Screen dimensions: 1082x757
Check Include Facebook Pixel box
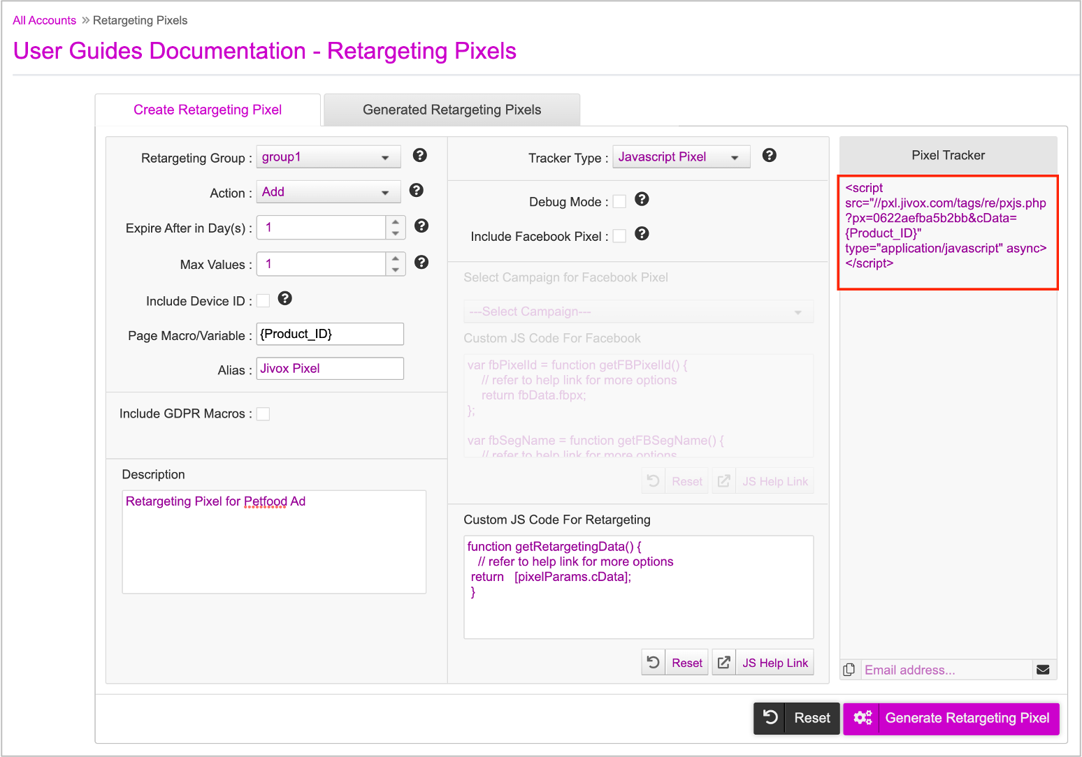[x=619, y=236]
